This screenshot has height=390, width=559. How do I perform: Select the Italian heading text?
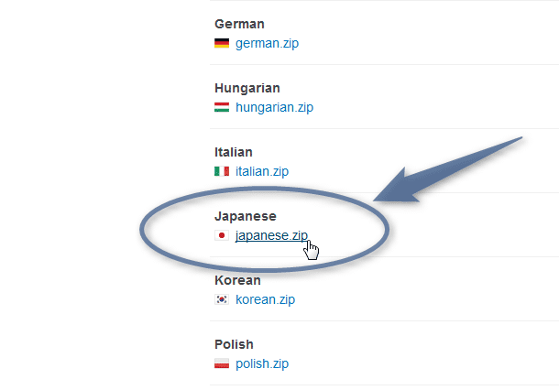tap(234, 152)
